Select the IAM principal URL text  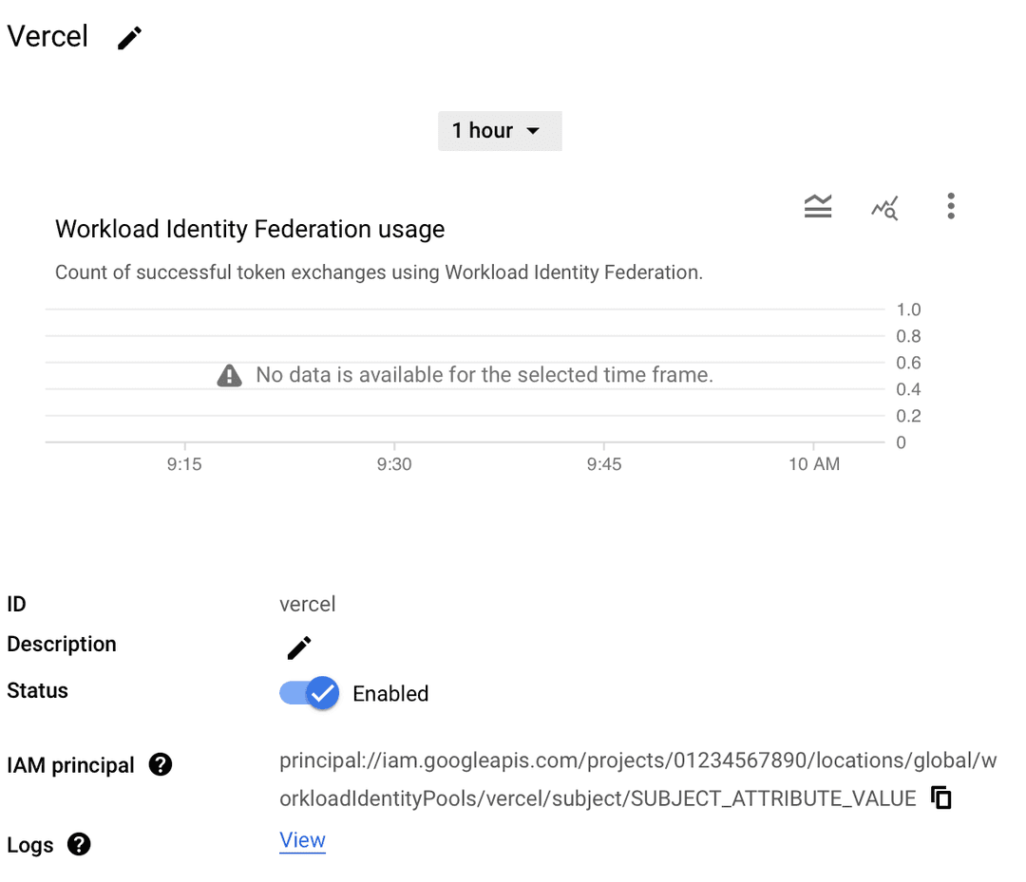(636, 779)
